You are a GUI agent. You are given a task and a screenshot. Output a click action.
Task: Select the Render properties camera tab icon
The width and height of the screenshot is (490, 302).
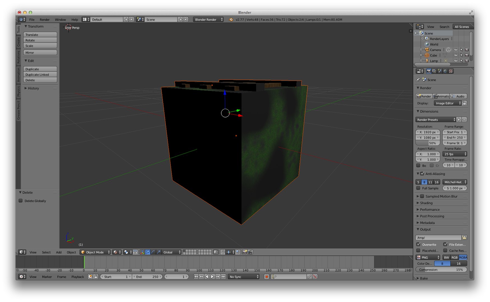tap(429, 71)
